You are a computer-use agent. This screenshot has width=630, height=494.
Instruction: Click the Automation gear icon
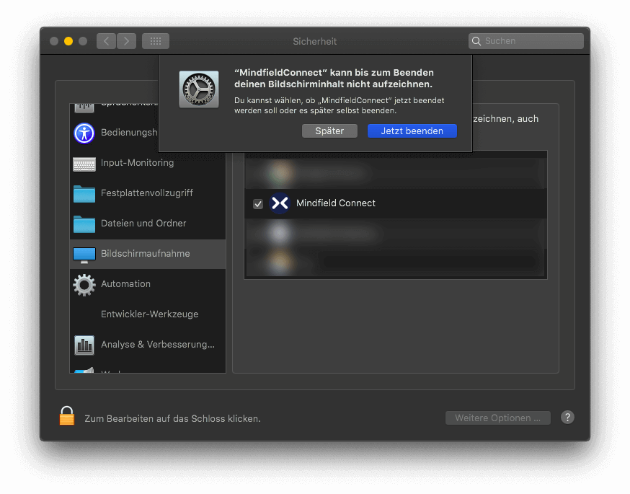84,285
